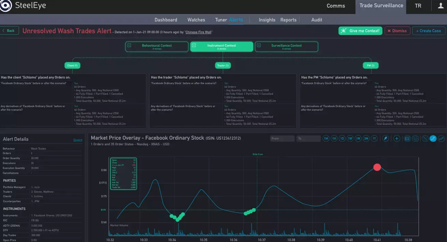Open the Tuner tab
The width and height of the screenshot is (447, 242).
point(221,20)
